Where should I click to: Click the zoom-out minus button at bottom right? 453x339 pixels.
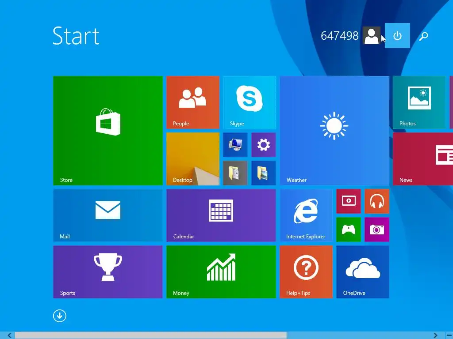pyautogui.click(x=449, y=335)
